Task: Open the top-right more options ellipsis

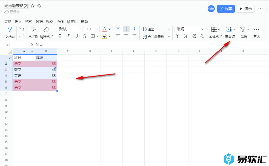Action: click(x=261, y=9)
